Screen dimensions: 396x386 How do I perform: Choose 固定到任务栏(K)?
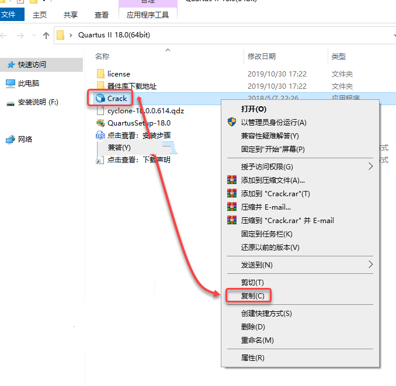(267, 234)
